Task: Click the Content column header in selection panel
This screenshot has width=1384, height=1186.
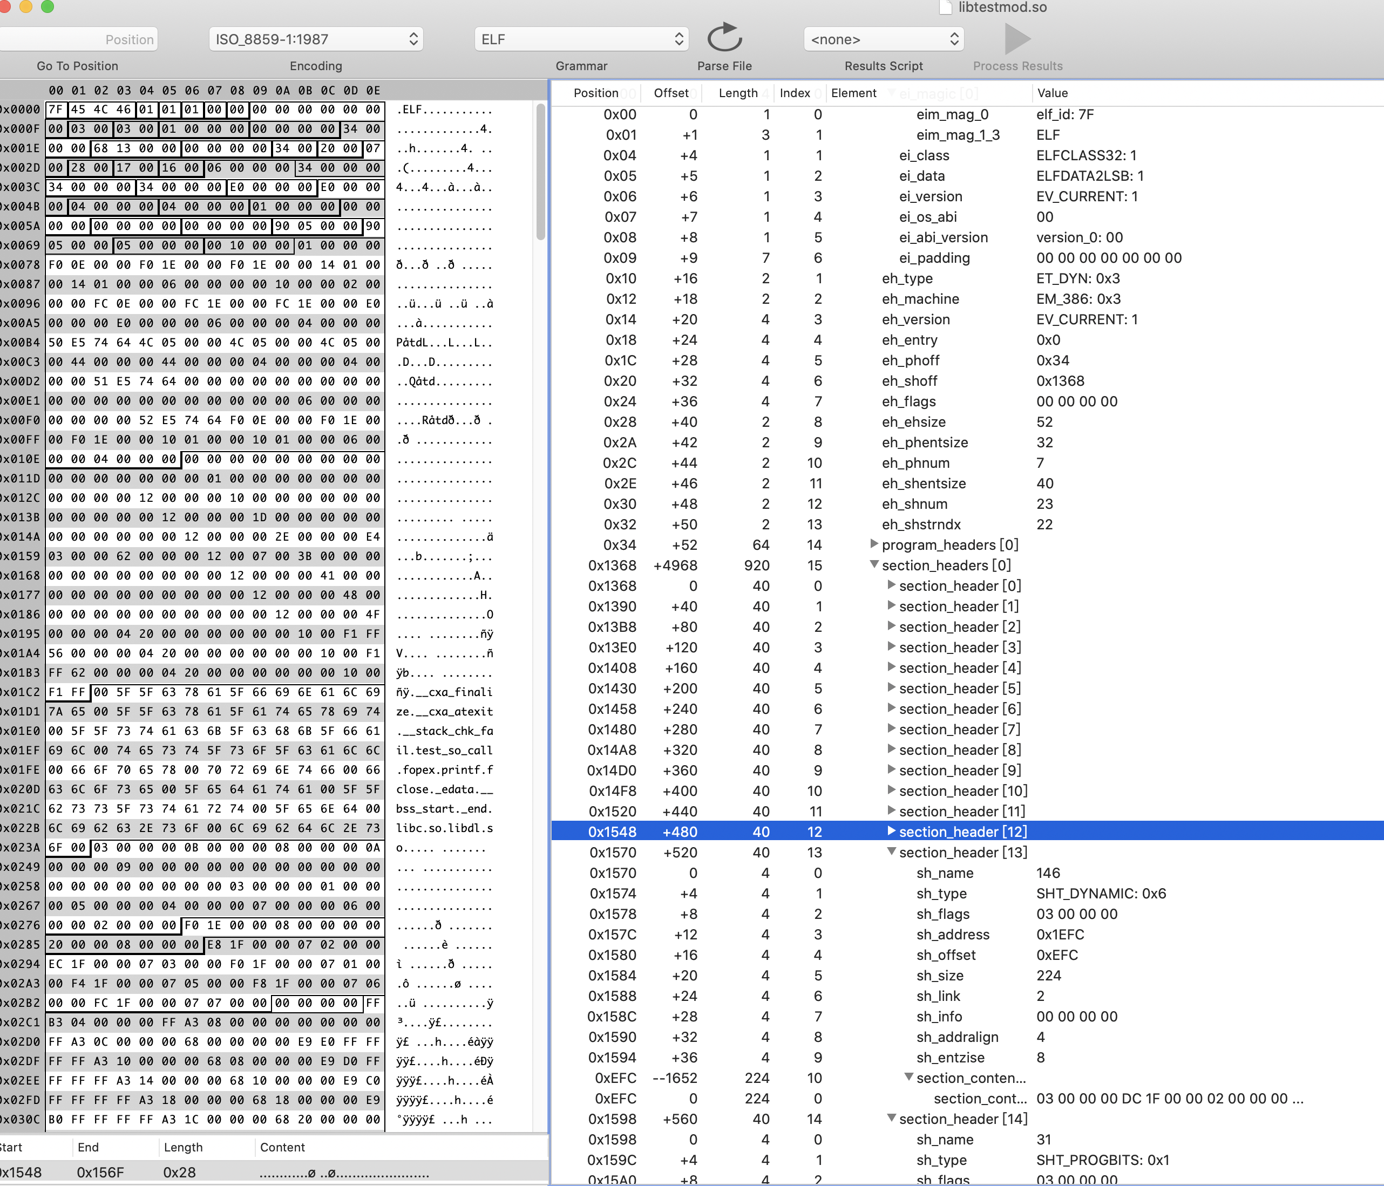Action: tap(282, 1147)
